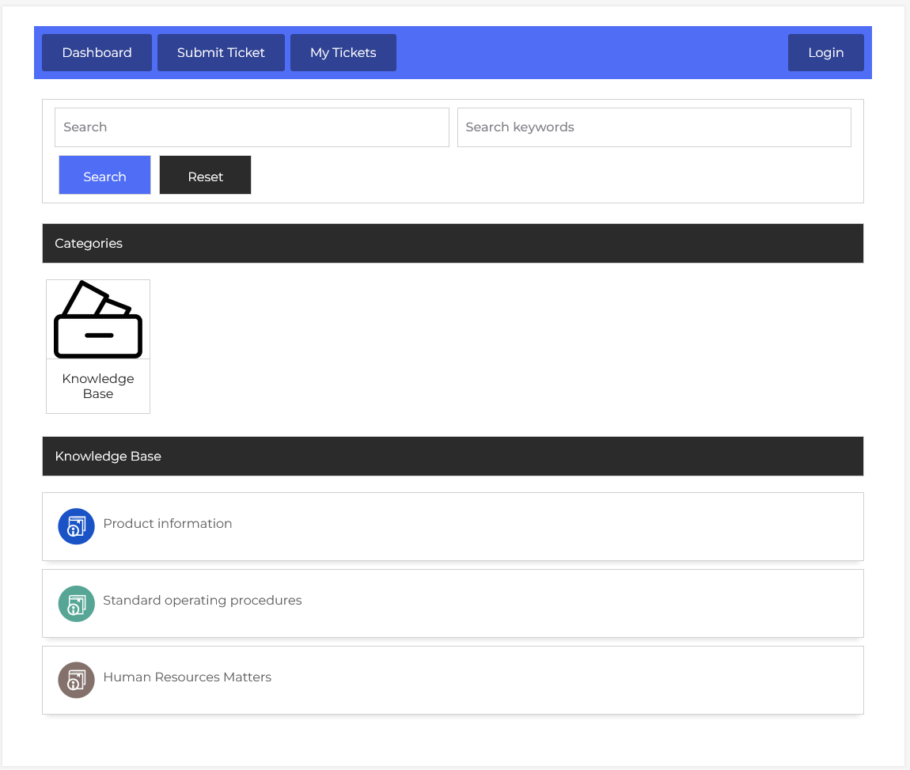910x770 pixels.
Task: Click the green Standard operating procedures icon
Action: (76, 603)
